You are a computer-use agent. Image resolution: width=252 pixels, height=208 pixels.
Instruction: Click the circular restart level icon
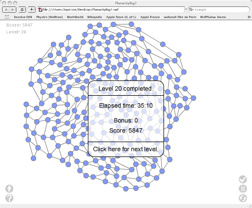[x=243, y=198]
